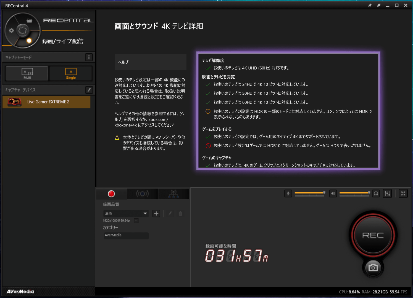
Task: Click the center aperture logo of the wheel
Action: click(22, 30)
